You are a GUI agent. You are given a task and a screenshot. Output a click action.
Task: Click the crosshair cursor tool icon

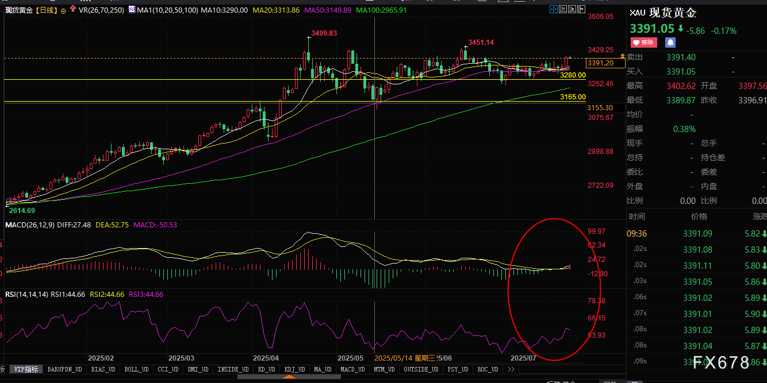pos(553,10)
